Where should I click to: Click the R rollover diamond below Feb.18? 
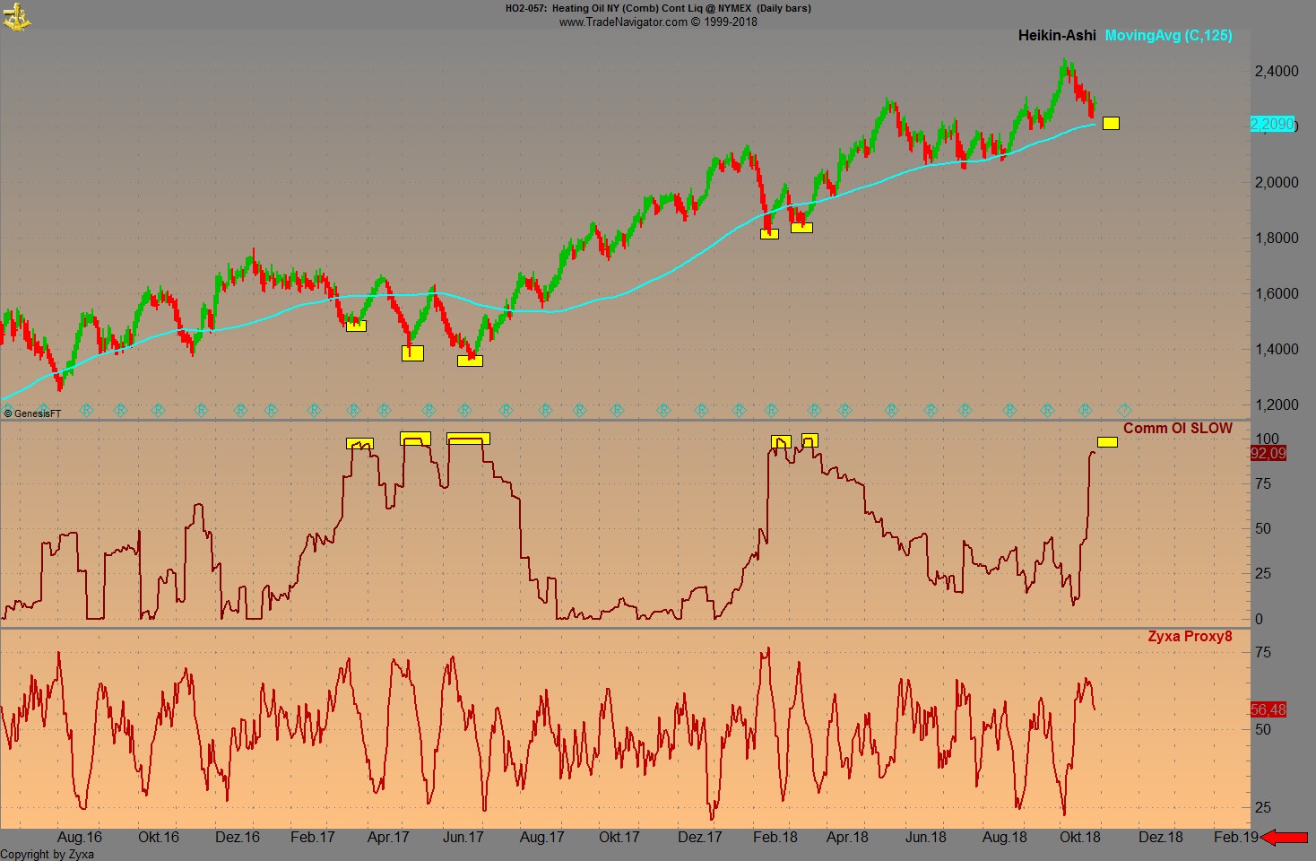click(x=772, y=410)
